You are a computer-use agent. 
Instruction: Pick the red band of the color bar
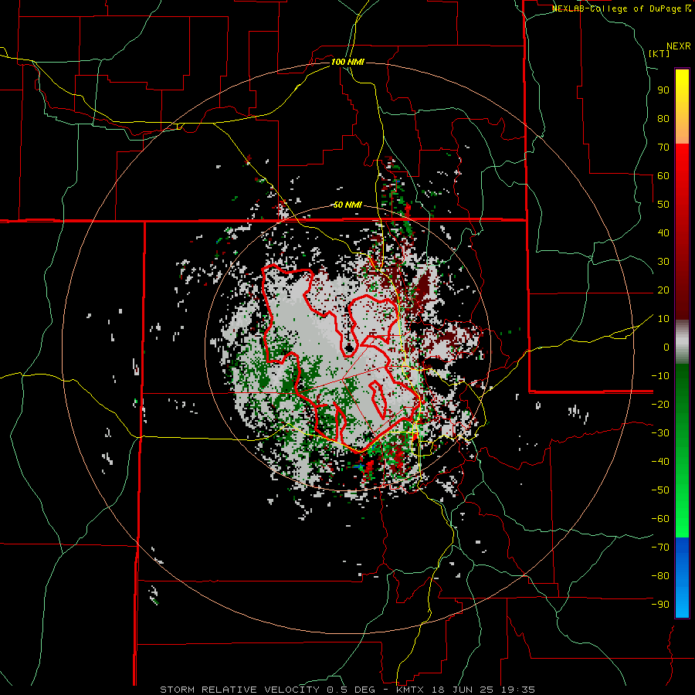(x=682, y=232)
